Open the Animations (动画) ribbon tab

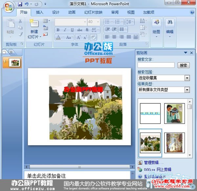[x=72, y=12]
